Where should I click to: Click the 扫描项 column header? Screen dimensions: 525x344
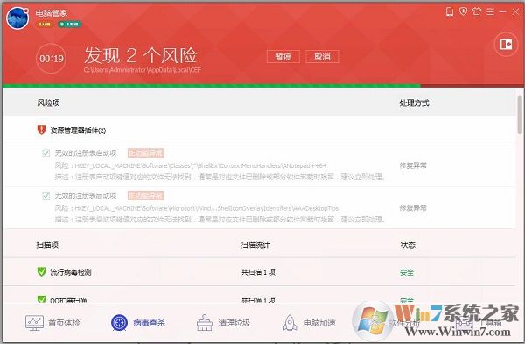(x=47, y=245)
